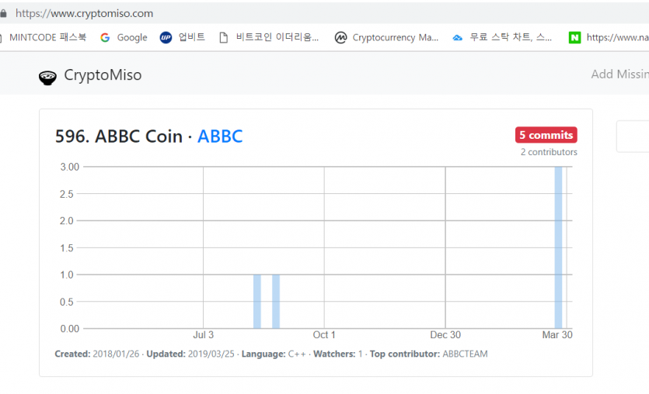Select the Language C++ value
Viewport: 649px width, 394px height.
point(297,354)
